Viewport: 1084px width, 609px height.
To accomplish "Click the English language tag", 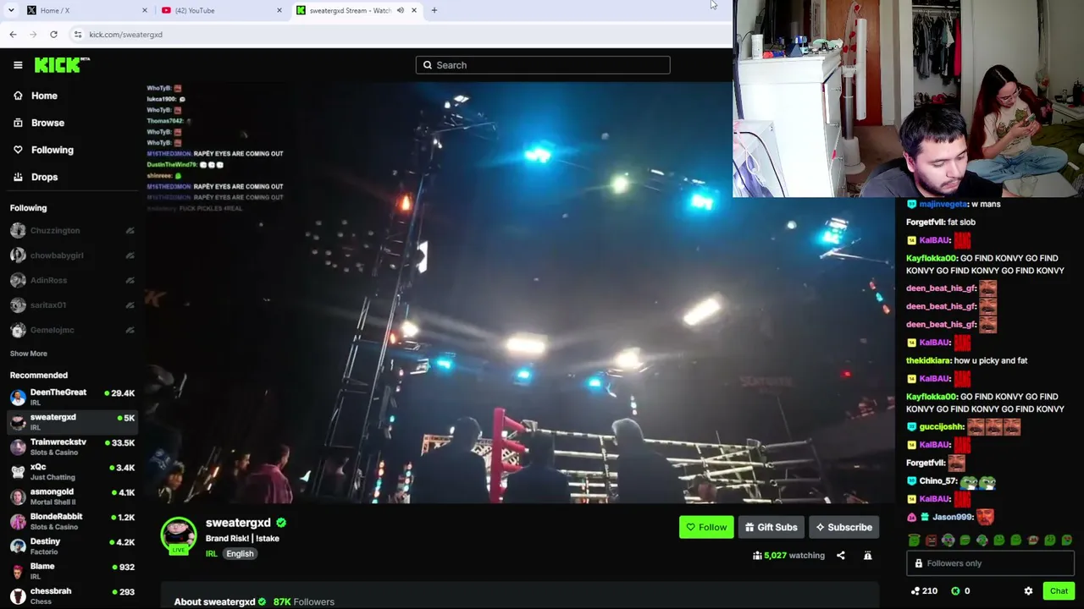I will pos(240,554).
